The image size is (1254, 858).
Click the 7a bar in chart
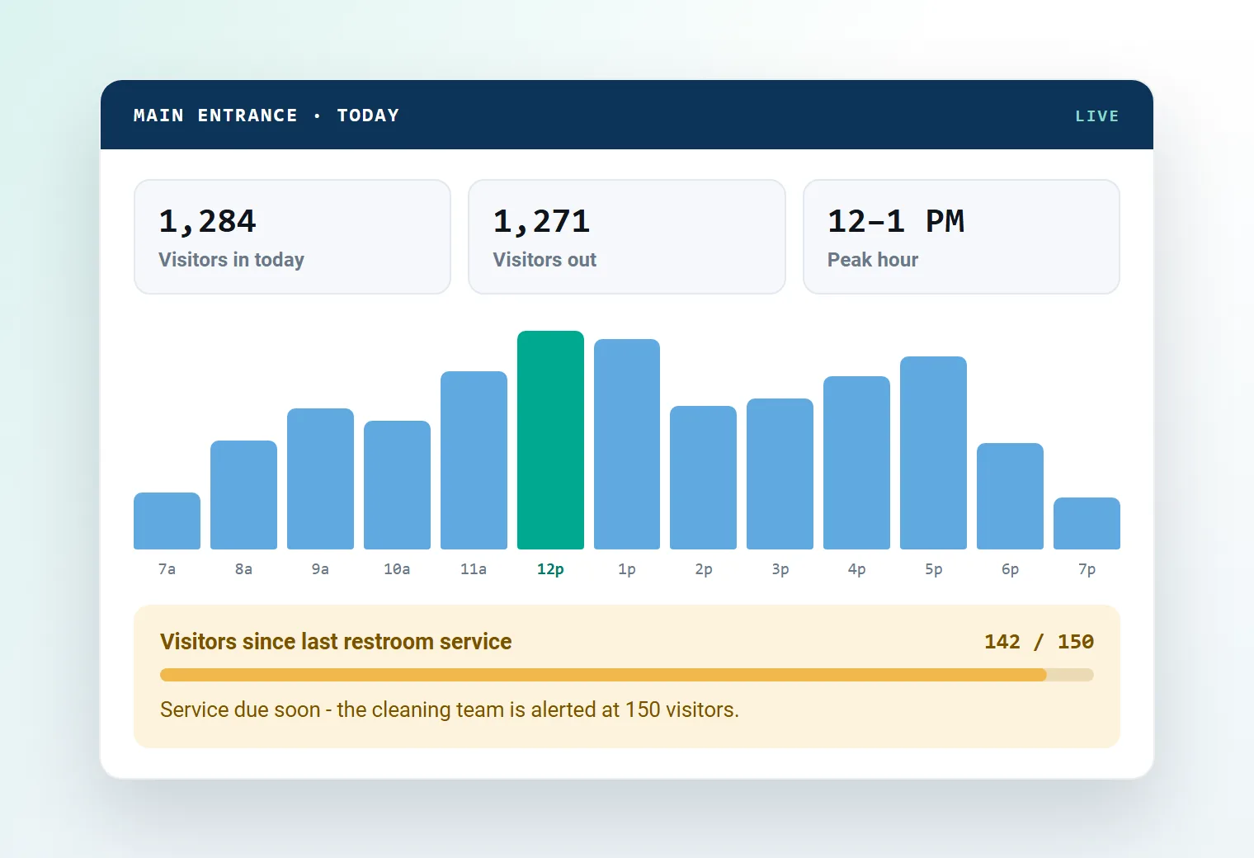tap(167, 521)
